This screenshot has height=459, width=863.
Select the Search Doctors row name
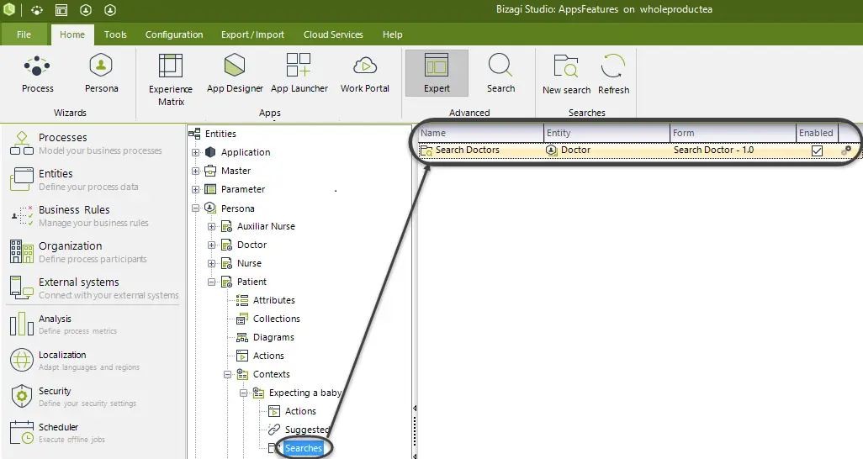pyautogui.click(x=468, y=150)
